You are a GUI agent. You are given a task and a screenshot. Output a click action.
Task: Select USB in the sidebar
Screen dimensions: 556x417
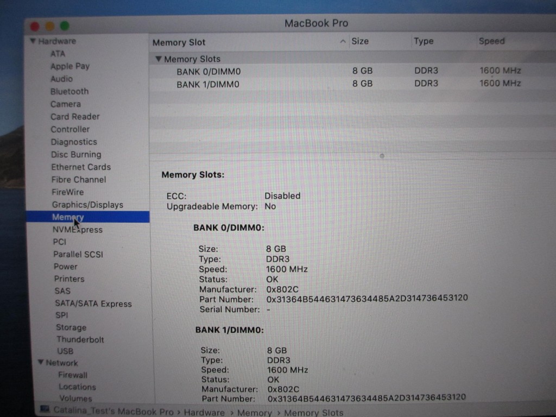point(65,351)
